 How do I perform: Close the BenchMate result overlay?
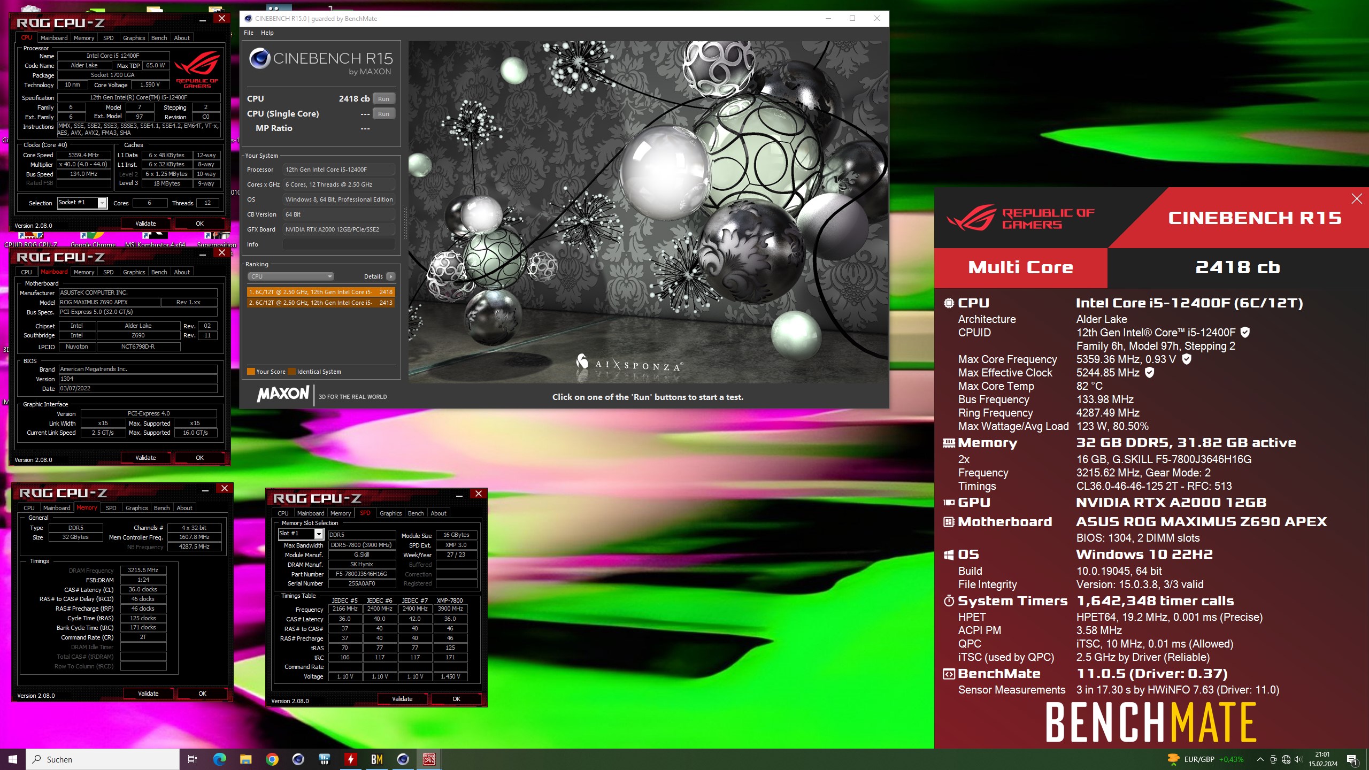1357,199
